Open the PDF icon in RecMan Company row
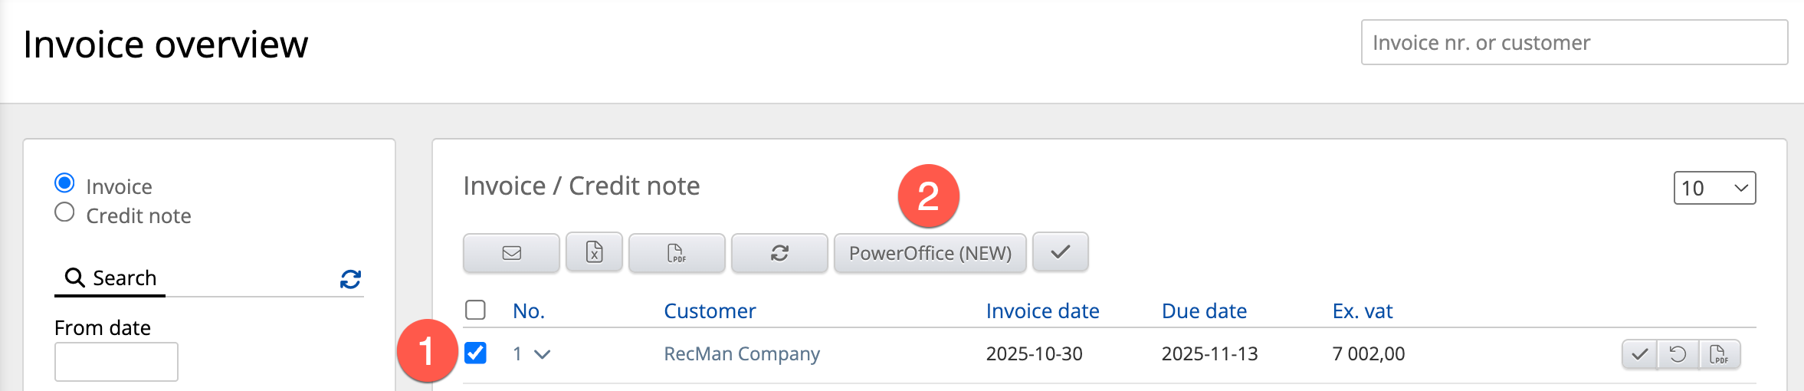This screenshot has height=391, width=1804. tap(1719, 354)
